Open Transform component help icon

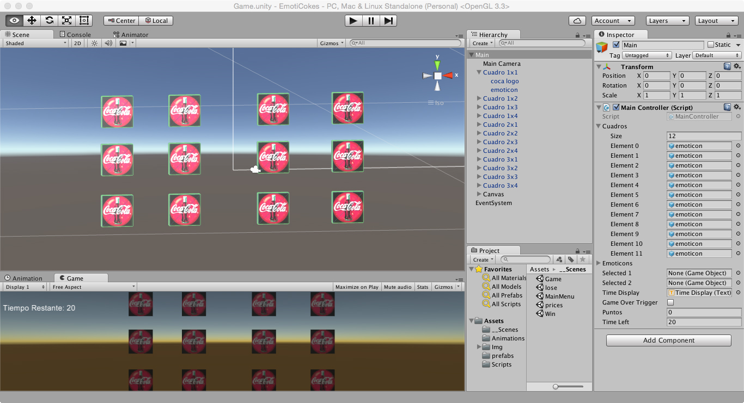pyautogui.click(x=727, y=66)
